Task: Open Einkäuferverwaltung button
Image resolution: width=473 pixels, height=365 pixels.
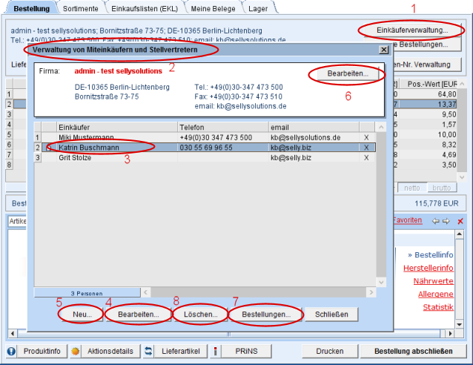Action: tap(412, 30)
